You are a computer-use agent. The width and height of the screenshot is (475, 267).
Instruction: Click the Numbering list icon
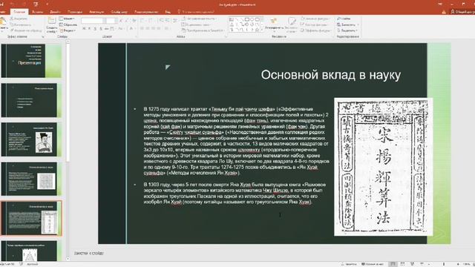coord(151,21)
